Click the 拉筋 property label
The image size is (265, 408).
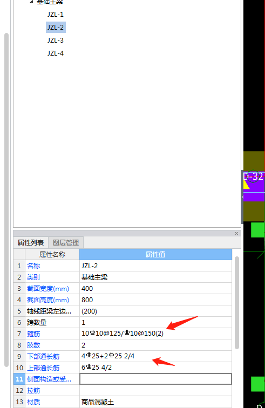33,391
